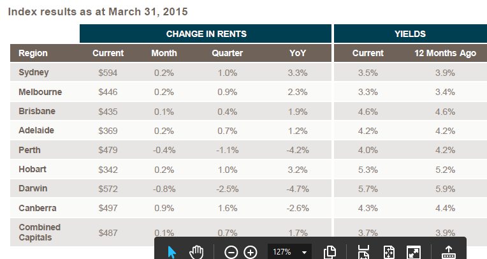Click the copy pages icon
This screenshot has height=259, width=487.
tap(330, 252)
